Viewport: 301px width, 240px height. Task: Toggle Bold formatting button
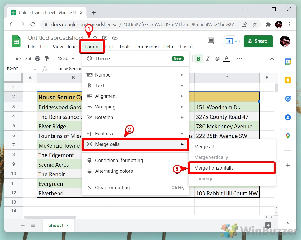198,58
